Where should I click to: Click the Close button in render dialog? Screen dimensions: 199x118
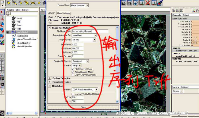(83, 107)
